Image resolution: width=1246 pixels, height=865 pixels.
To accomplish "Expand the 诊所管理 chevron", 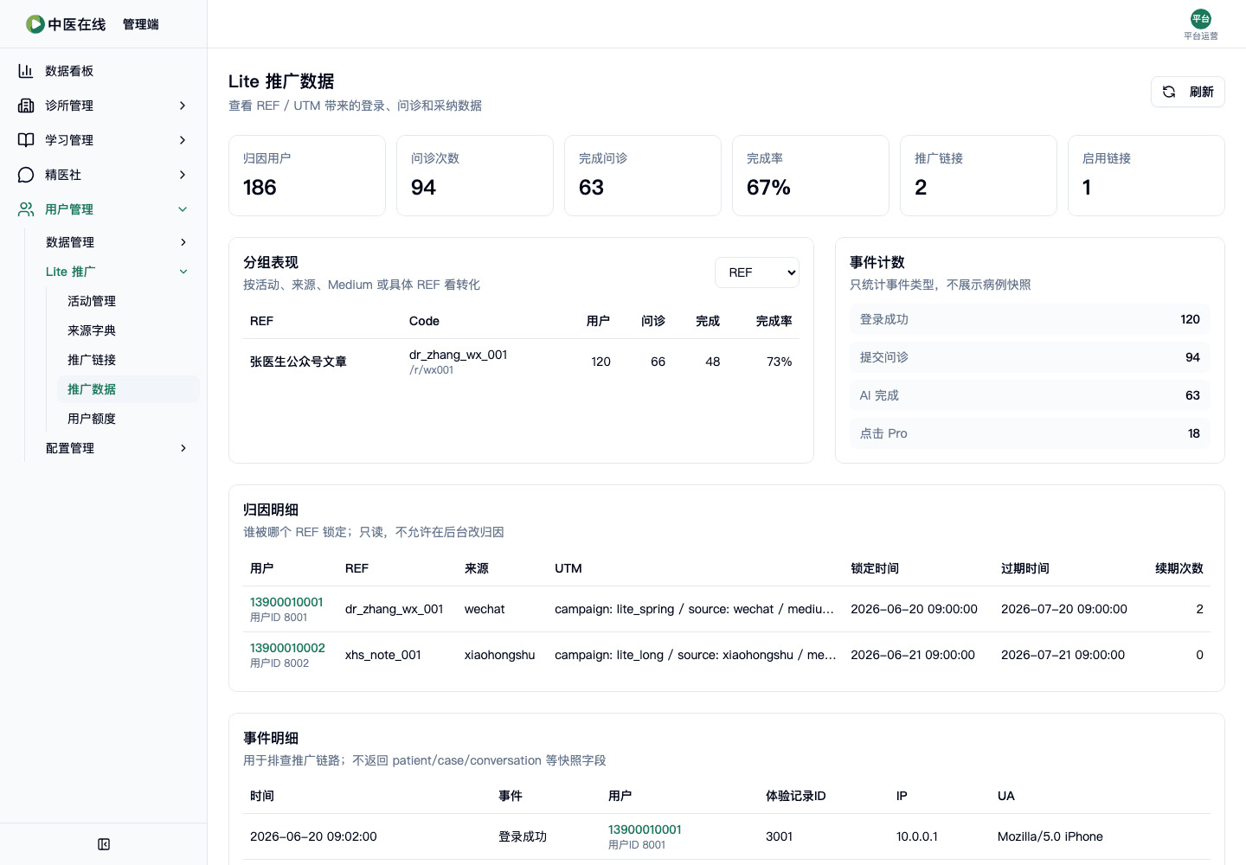I will pos(183,106).
